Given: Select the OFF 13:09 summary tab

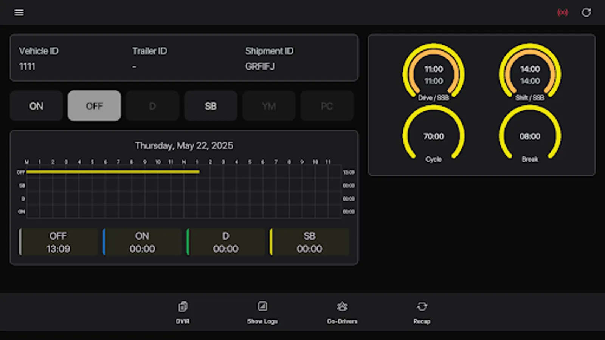Looking at the screenshot, I should point(58,242).
